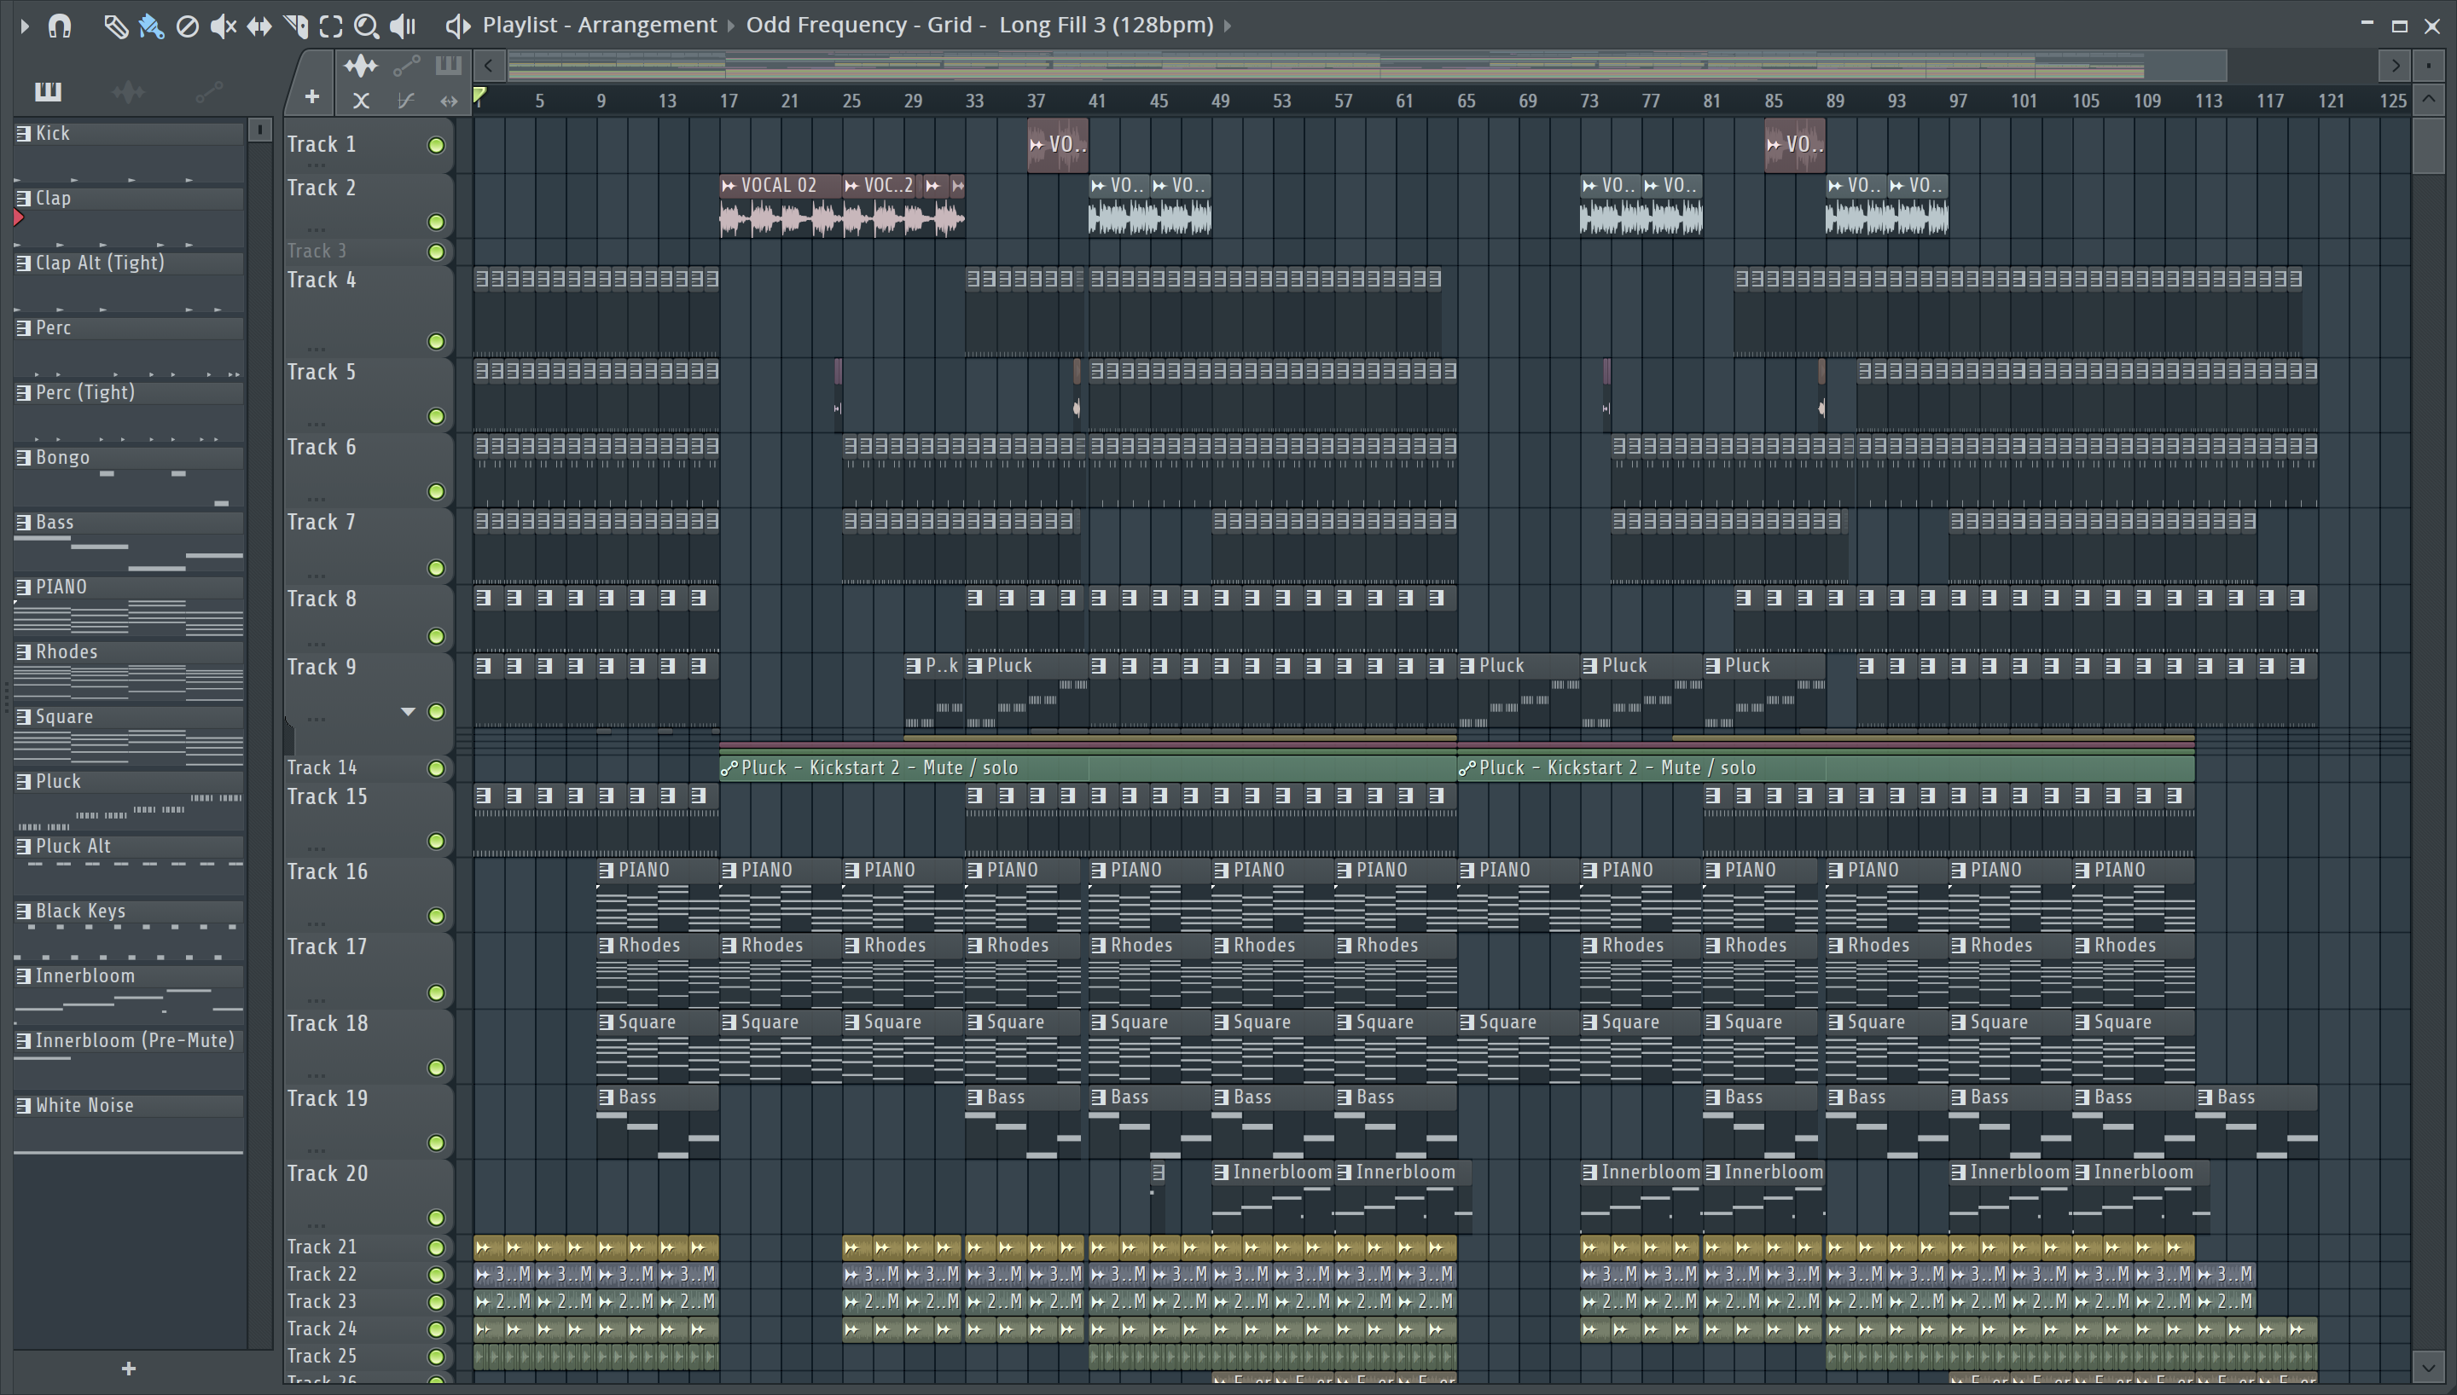2457x1395 pixels.
Task: Select the Delete tool
Action: pos(188,26)
